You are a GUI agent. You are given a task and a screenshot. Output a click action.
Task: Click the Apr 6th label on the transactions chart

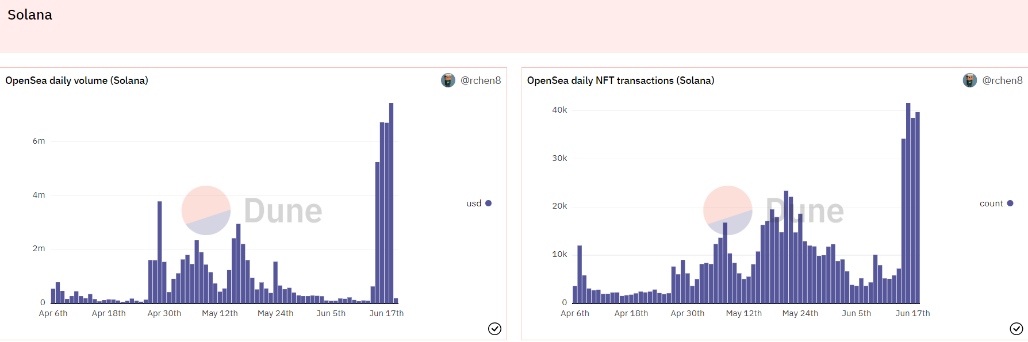click(575, 313)
